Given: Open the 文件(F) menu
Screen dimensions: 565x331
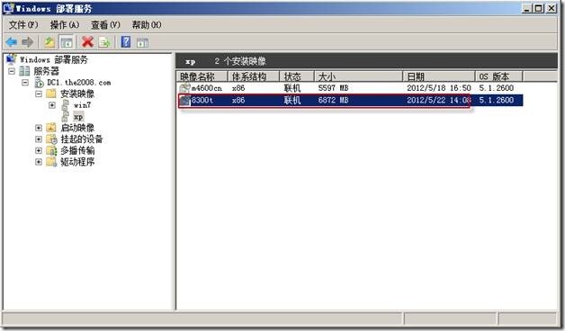Looking at the screenshot, I should (x=23, y=24).
